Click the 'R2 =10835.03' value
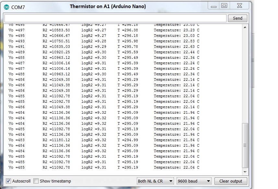Viewport: 278px width, 189px height. (x=56, y=47)
